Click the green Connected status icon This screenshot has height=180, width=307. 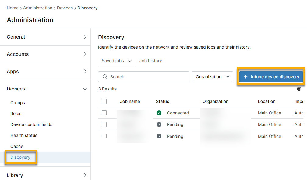point(159,113)
